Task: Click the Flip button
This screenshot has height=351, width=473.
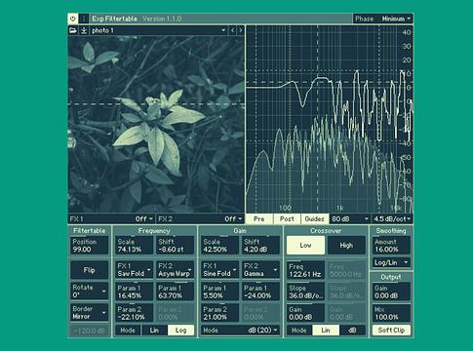Action: click(x=90, y=270)
